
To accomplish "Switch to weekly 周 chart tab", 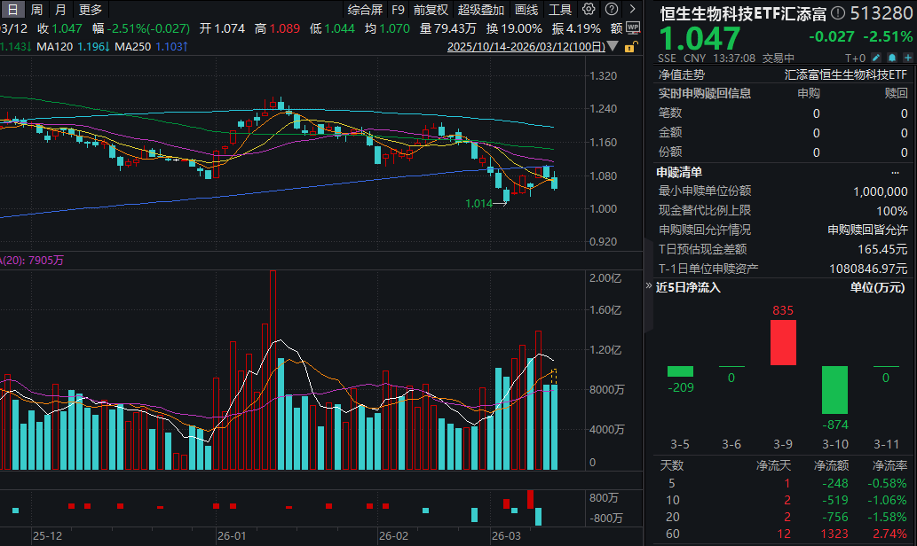I will [x=36, y=11].
